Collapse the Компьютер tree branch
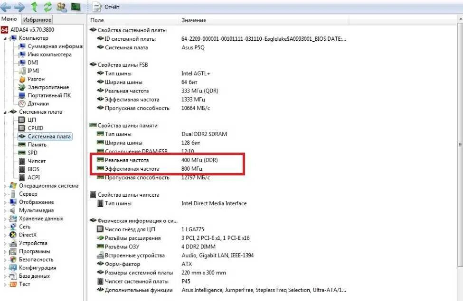The height and width of the screenshot is (301, 463). click(5, 38)
